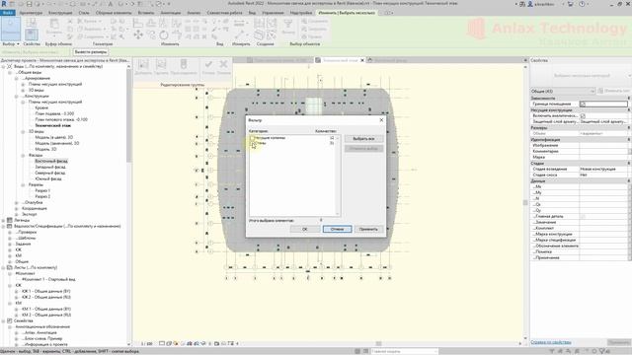Open the Кровля view in project browser
The image size is (632, 355).
[41, 107]
